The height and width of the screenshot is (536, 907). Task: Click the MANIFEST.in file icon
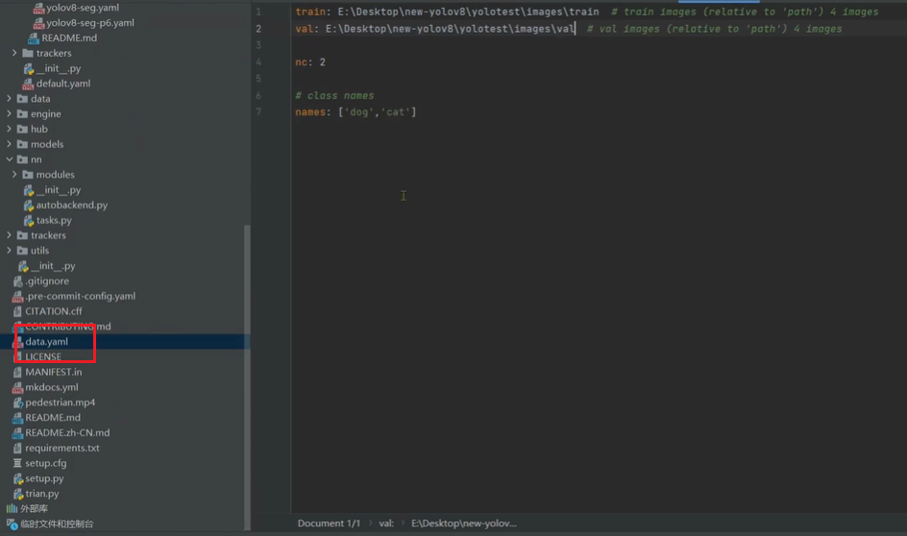click(17, 372)
